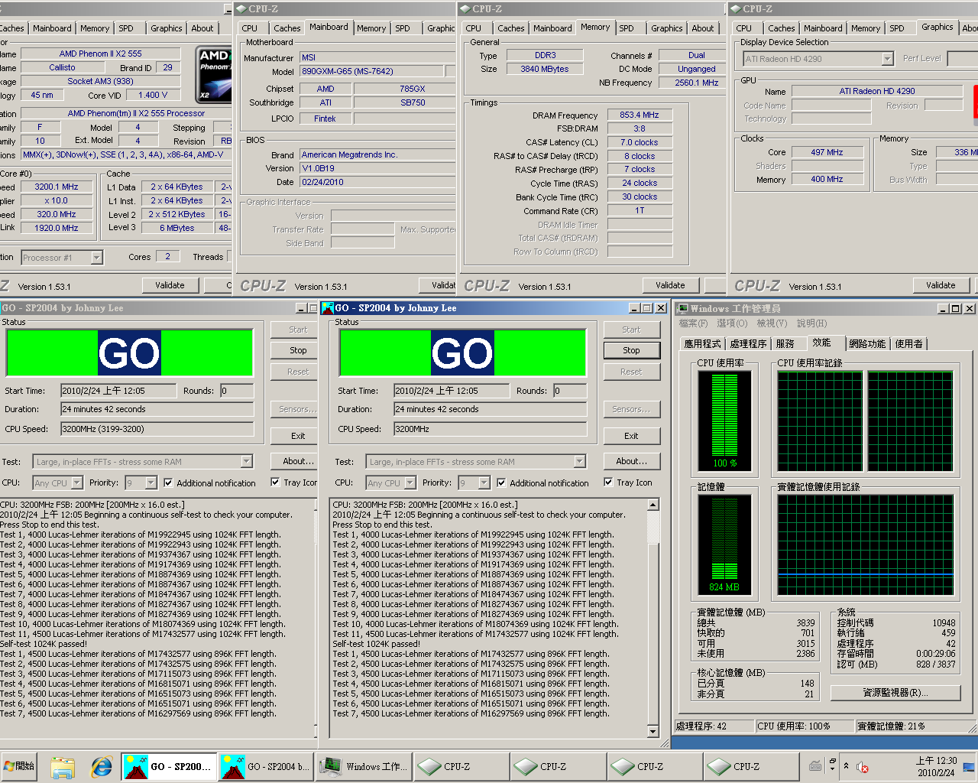Viewport: 978px width, 783px height.
Task: Click the taskbar clock showing 上午 12:30
Action: 936,766
